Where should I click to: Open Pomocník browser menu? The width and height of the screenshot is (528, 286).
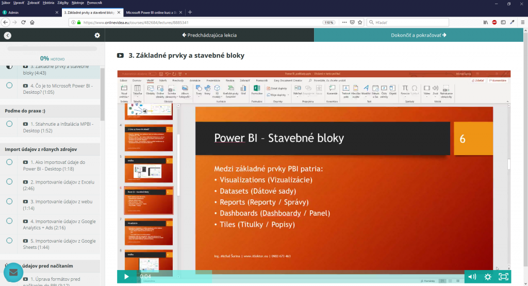click(x=95, y=3)
